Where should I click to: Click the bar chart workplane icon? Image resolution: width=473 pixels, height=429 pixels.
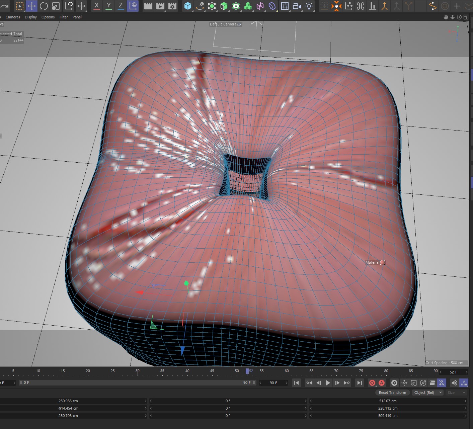pyautogui.click(x=373, y=6)
